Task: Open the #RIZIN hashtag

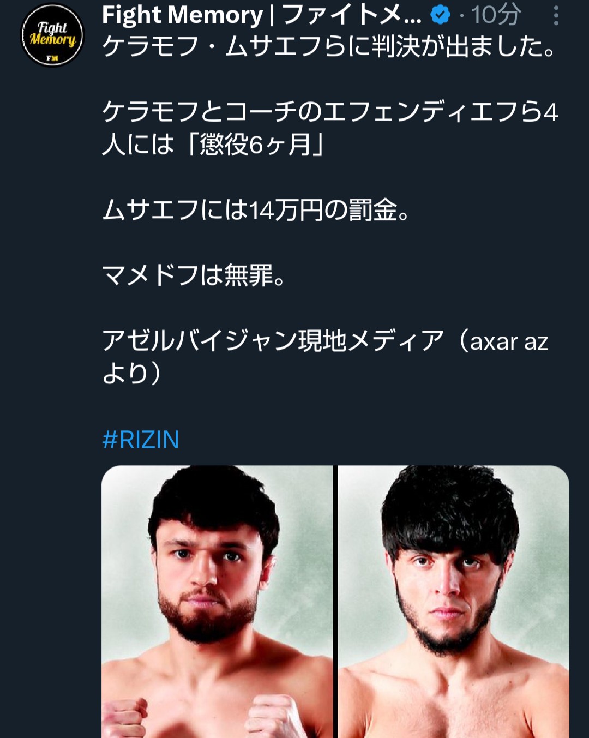Action: coord(141,439)
